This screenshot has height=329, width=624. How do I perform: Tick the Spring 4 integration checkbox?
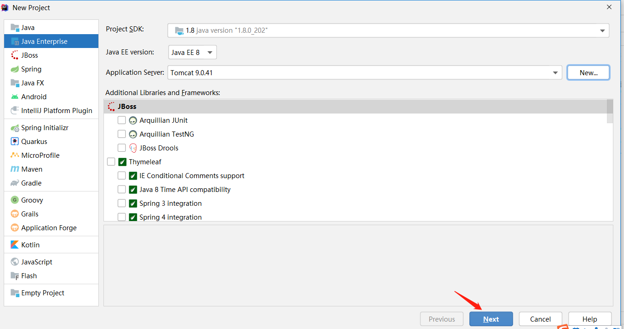pos(121,217)
